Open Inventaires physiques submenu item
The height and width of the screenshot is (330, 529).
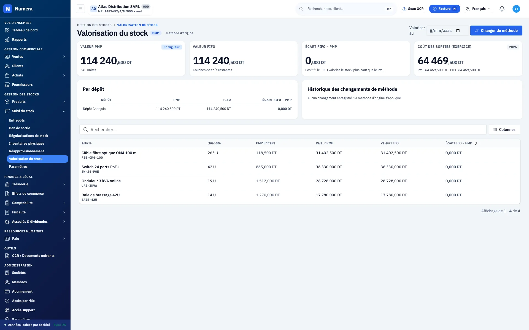[37, 144]
